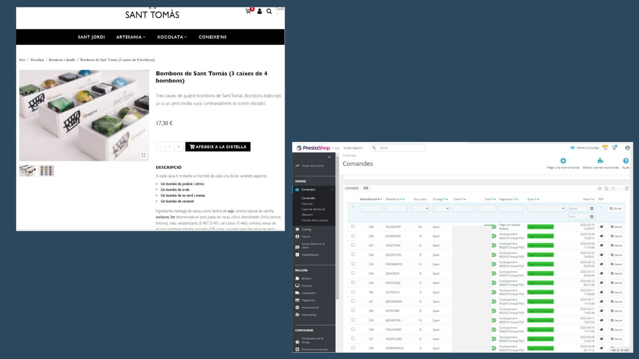Click Veure button for order 343
Viewport: 639px width, 359px height.
pos(616,283)
